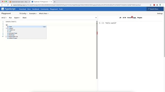Click the icon beside the SVGUnitTypes suggestion
165x92 pixels.
(x=8, y=38)
